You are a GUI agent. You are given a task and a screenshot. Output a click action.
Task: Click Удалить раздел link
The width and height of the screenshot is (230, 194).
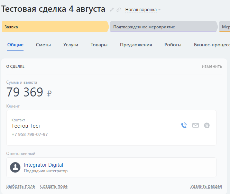coord(206,186)
